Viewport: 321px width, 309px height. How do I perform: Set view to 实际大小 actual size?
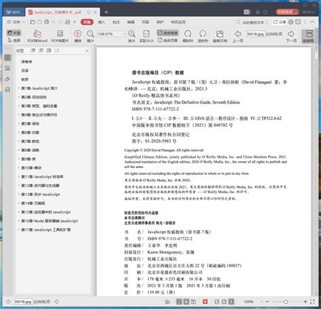pos(146,36)
